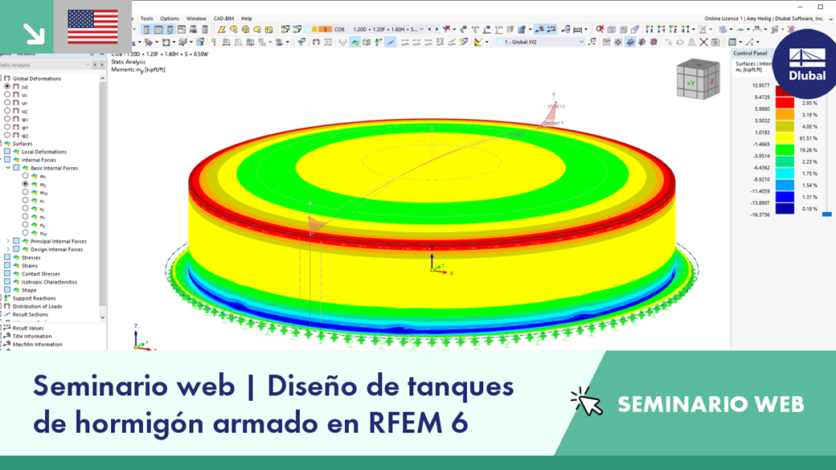Viewport: 836px width, 470px height.
Task: Click the red X delete icon in toolbar
Action: (x=704, y=42)
